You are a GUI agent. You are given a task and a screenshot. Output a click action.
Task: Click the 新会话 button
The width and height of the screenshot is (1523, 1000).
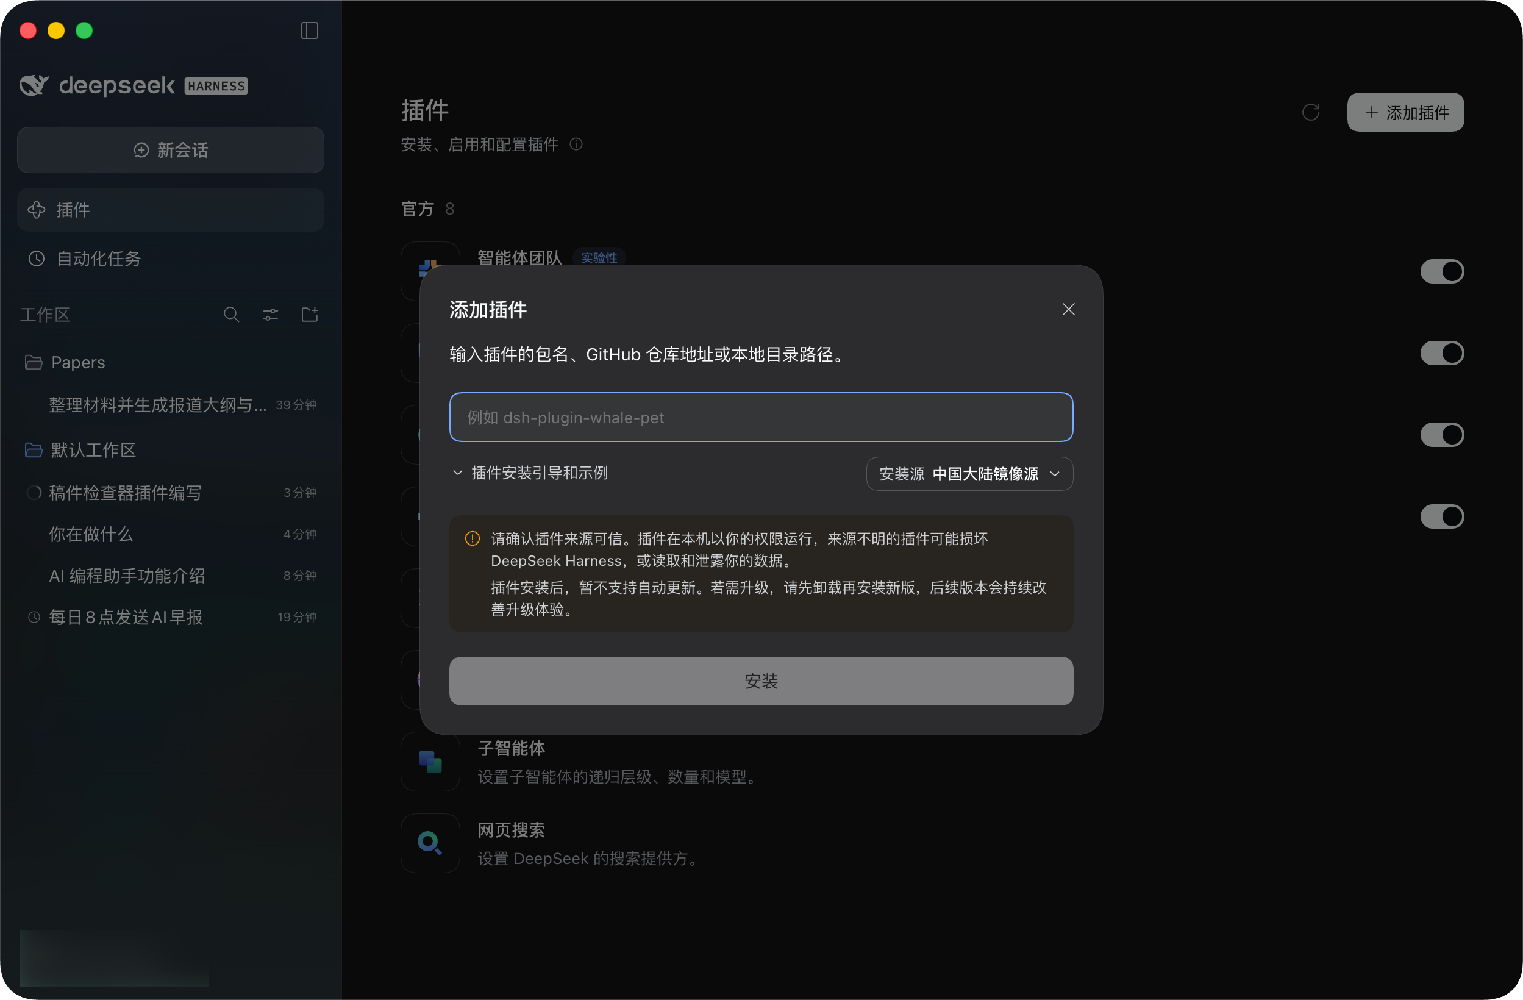(x=170, y=151)
